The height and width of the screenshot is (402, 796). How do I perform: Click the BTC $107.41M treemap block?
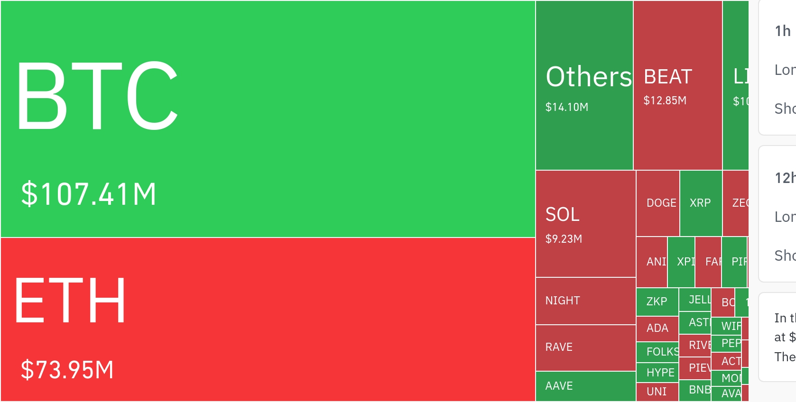(x=268, y=119)
